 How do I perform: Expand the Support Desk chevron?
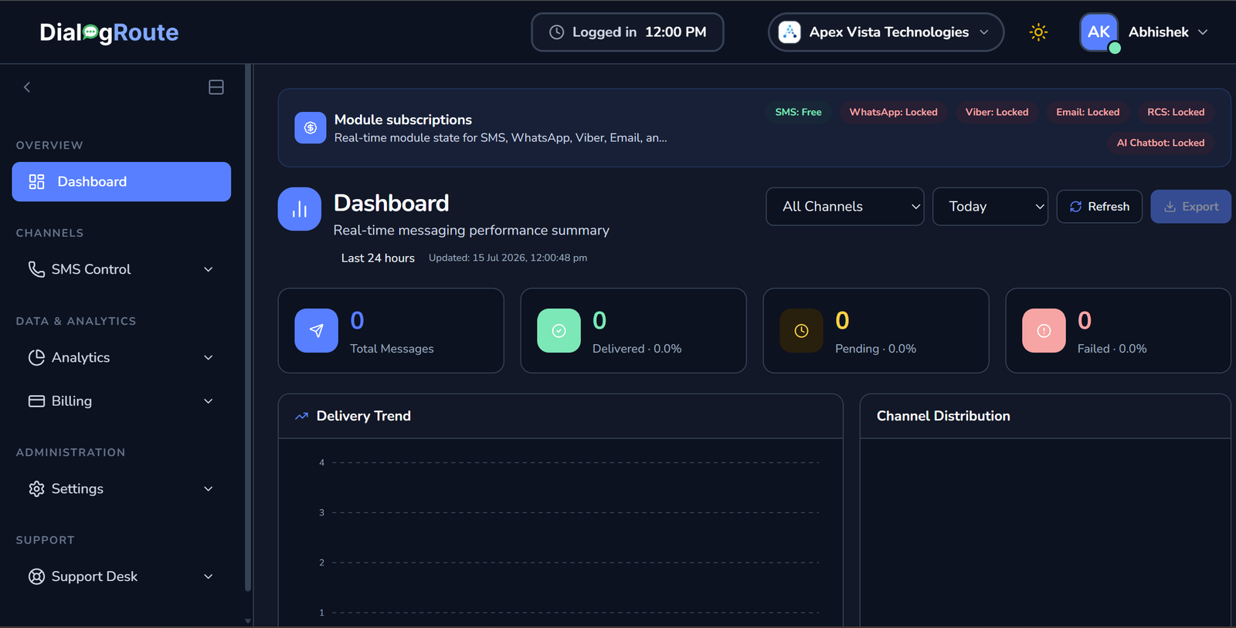point(209,576)
